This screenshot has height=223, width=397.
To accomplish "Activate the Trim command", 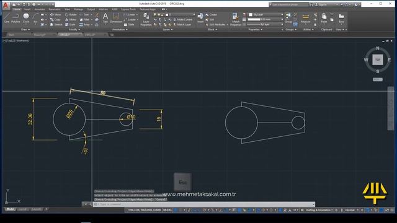I will pyautogui.click(x=84, y=15).
